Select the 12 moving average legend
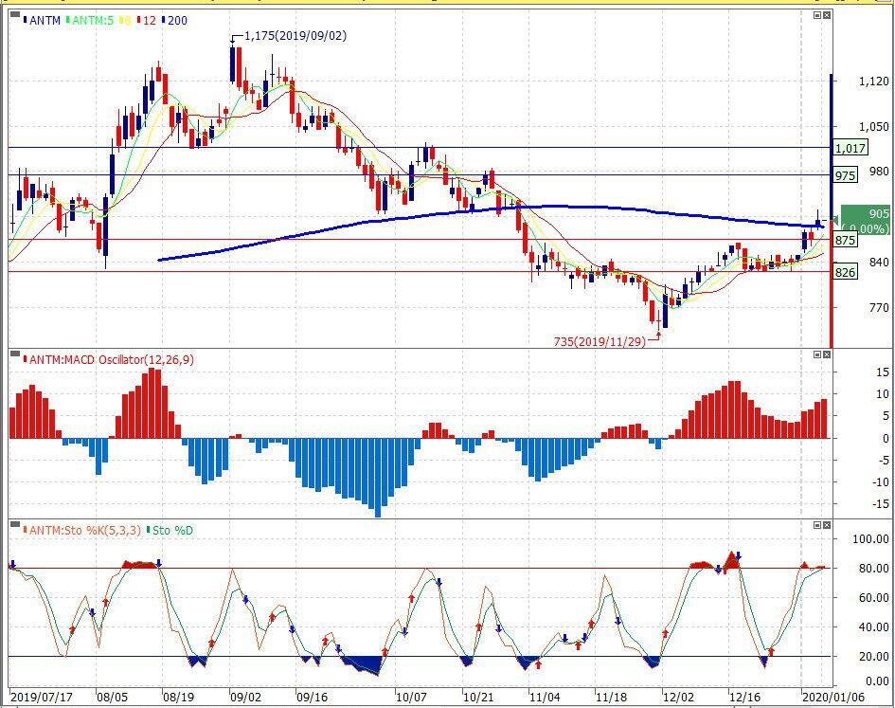This screenshot has width=895, height=708. pos(149,21)
